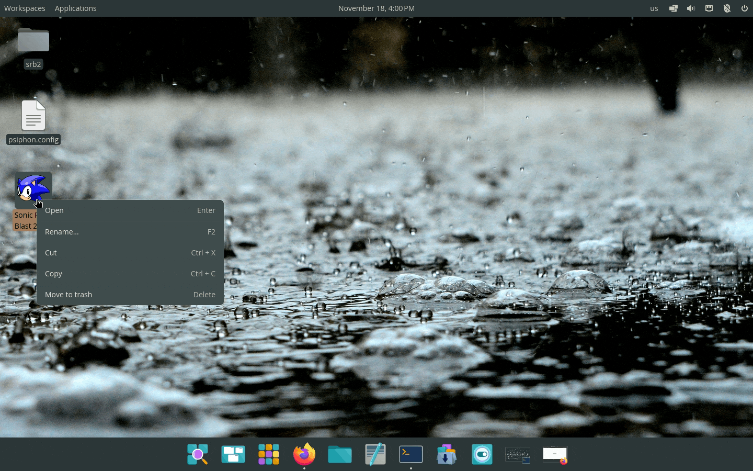Open the display windows tray icon
The height and width of the screenshot is (471, 753).
coord(674,8)
